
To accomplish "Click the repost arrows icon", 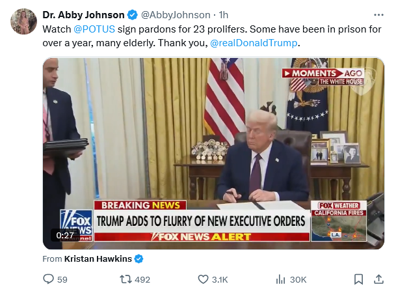I will tap(125, 279).
